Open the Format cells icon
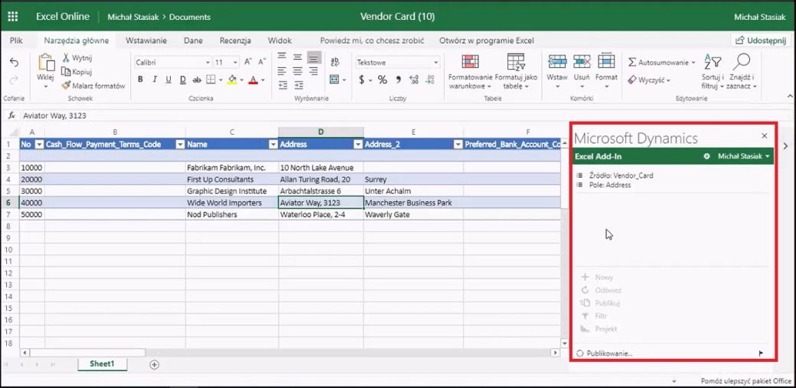Screen dimensions: 796x388 point(606,61)
